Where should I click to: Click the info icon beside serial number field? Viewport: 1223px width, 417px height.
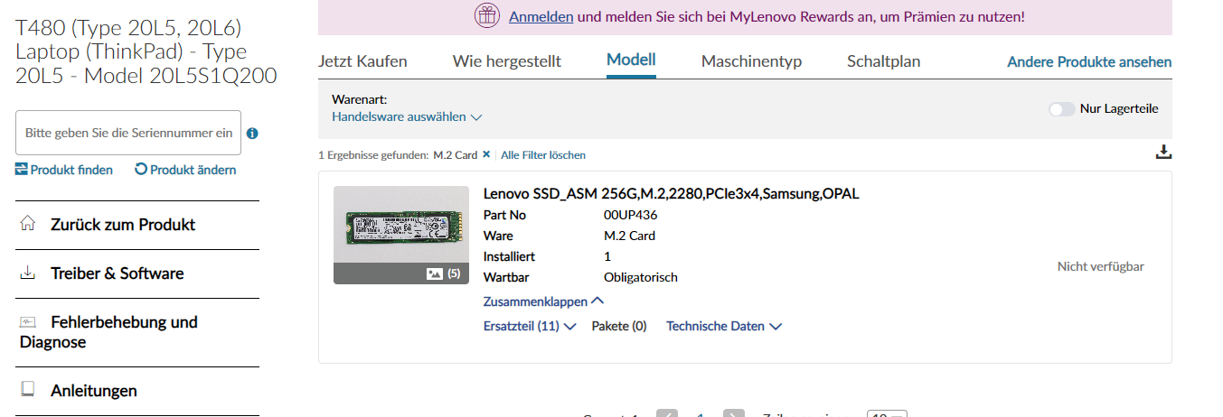point(252,134)
